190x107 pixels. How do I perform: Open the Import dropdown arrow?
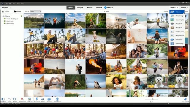(x=10, y=7)
